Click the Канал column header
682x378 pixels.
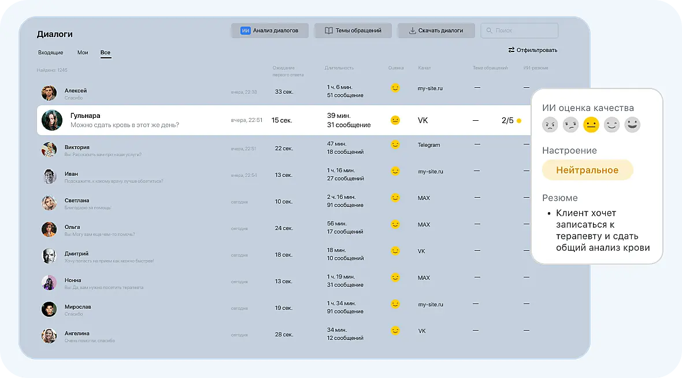(424, 68)
